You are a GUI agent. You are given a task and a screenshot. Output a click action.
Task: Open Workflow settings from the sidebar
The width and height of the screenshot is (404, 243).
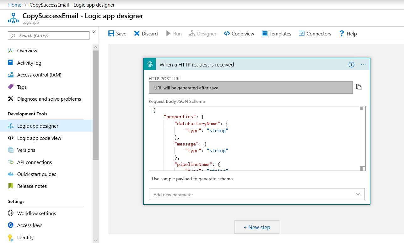click(x=36, y=213)
